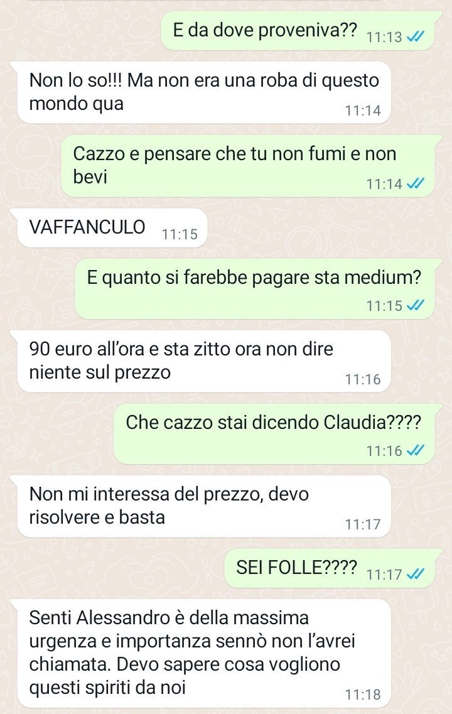Tap 'Cazzo e pensare che tu non fumi' bubble
The height and width of the screenshot is (714, 452).
[x=248, y=166]
